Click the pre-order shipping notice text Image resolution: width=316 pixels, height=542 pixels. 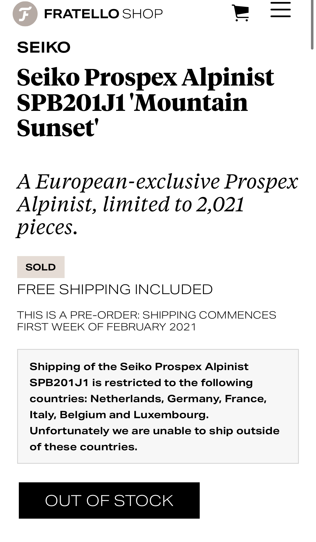[147, 321]
